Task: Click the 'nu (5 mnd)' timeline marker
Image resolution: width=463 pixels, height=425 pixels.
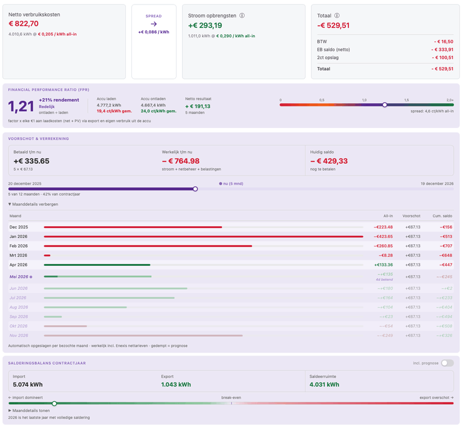Action: click(x=231, y=184)
